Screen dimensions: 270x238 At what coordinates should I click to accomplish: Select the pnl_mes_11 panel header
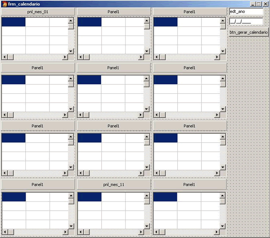point(114,185)
